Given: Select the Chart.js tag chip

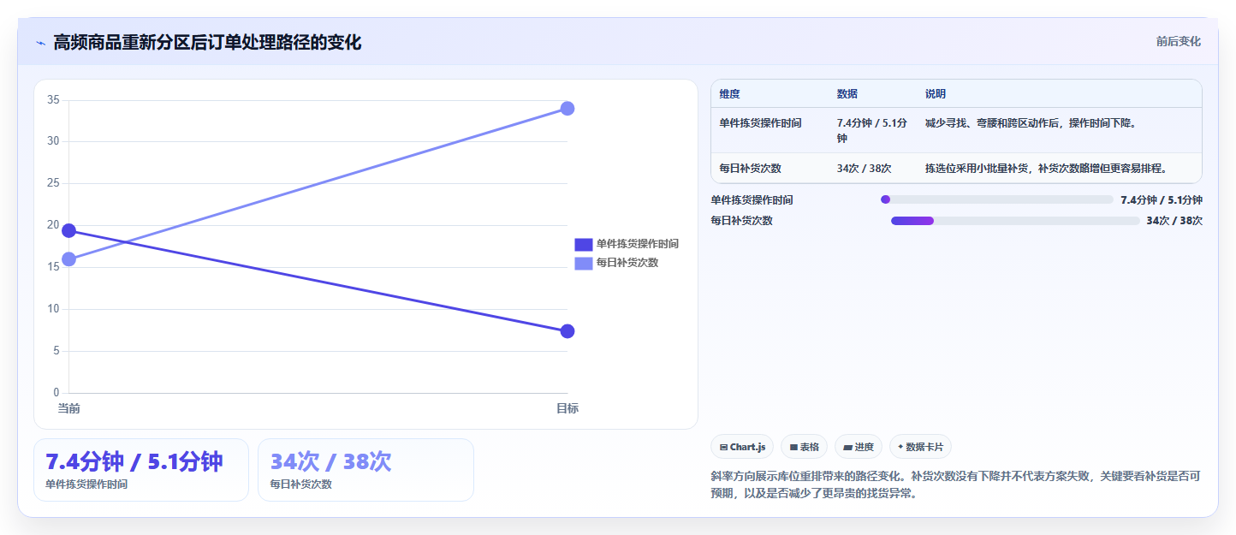Looking at the screenshot, I should point(742,447).
